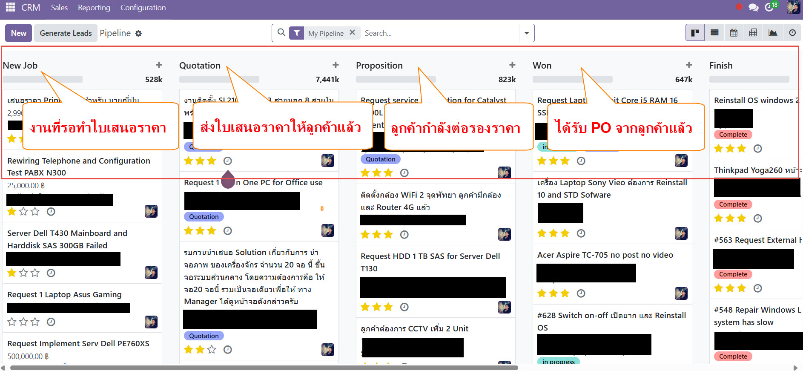The image size is (803, 371).
Task: Open the Reporting menu
Action: coord(94,8)
